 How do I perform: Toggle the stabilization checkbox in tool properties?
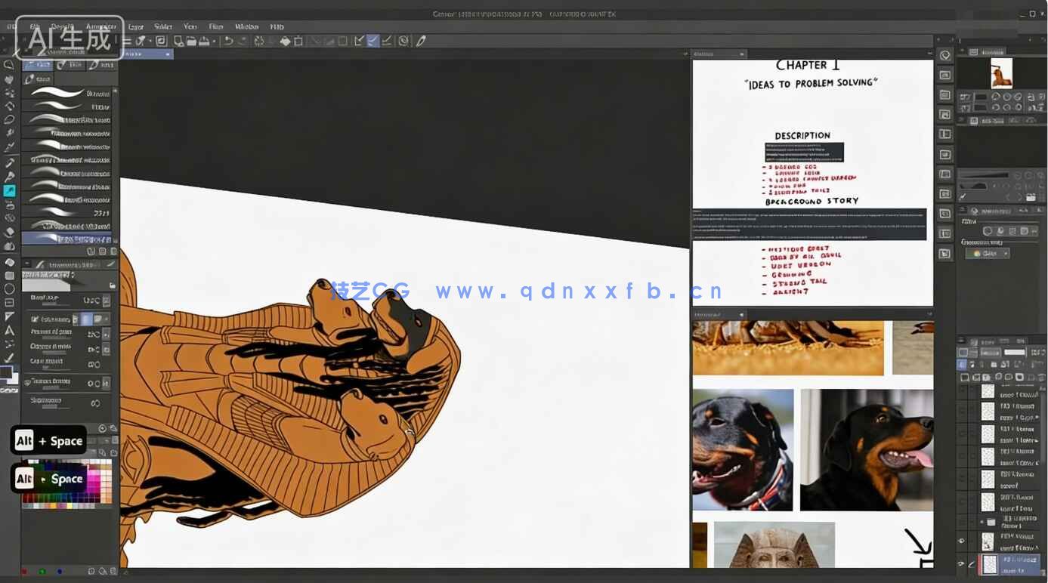pos(35,319)
